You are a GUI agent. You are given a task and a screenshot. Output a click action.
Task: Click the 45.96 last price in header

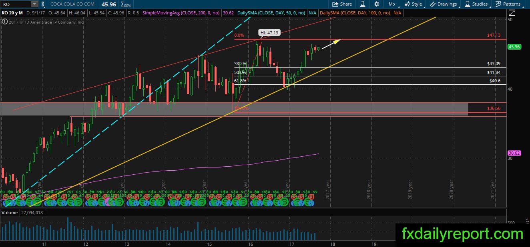(x=108, y=4)
